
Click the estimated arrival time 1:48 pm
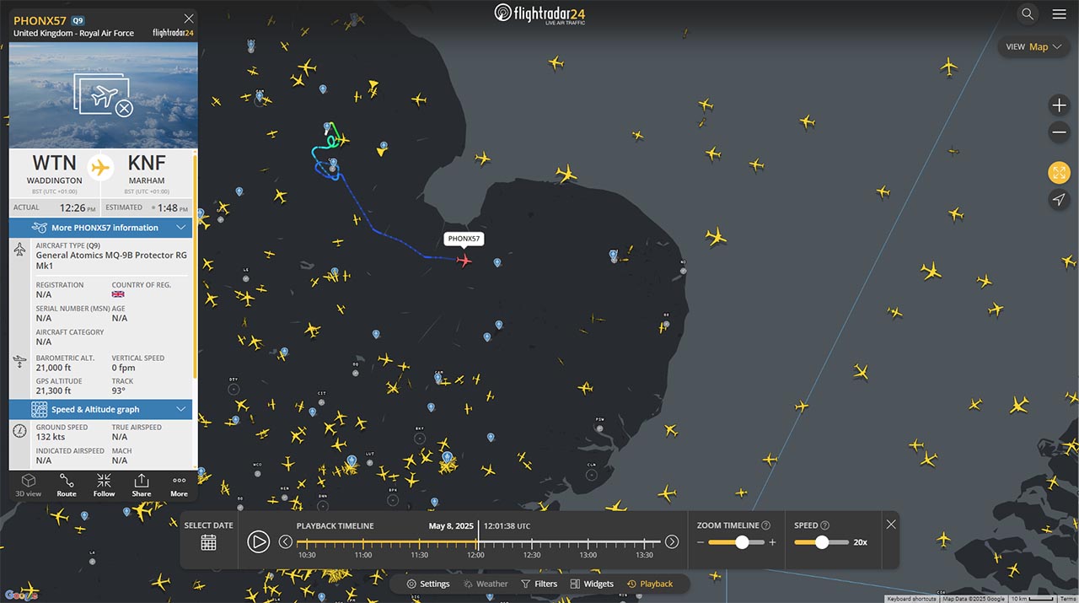tap(172, 207)
